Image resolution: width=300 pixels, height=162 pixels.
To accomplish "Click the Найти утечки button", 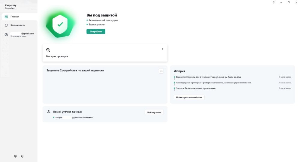I will [x=154, y=112].
